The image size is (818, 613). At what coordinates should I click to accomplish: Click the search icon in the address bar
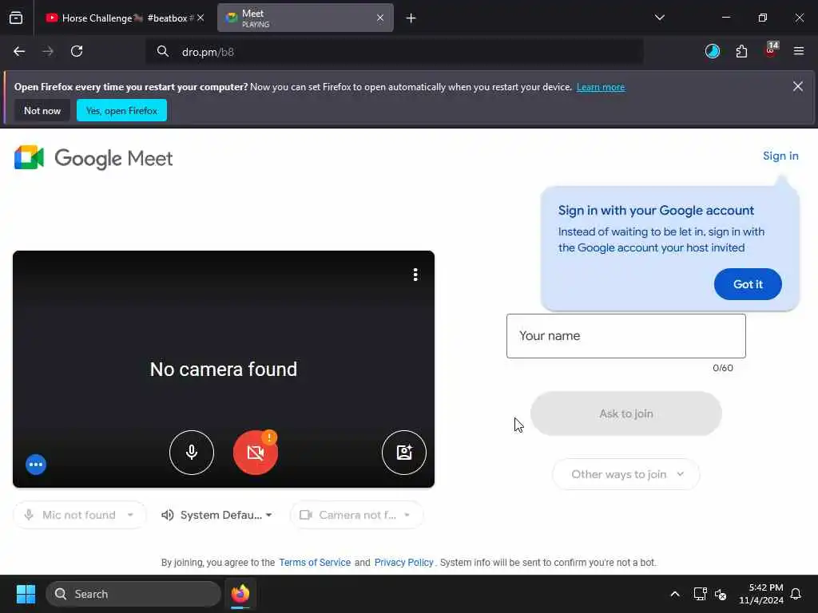pyautogui.click(x=163, y=52)
